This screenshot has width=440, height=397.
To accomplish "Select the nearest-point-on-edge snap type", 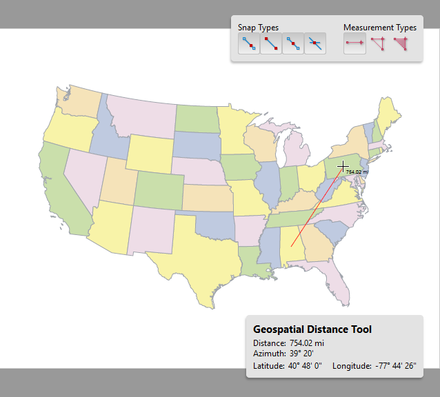I will click(x=249, y=43).
